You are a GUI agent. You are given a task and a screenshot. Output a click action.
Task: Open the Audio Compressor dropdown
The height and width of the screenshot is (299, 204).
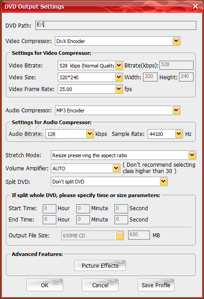(118, 110)
